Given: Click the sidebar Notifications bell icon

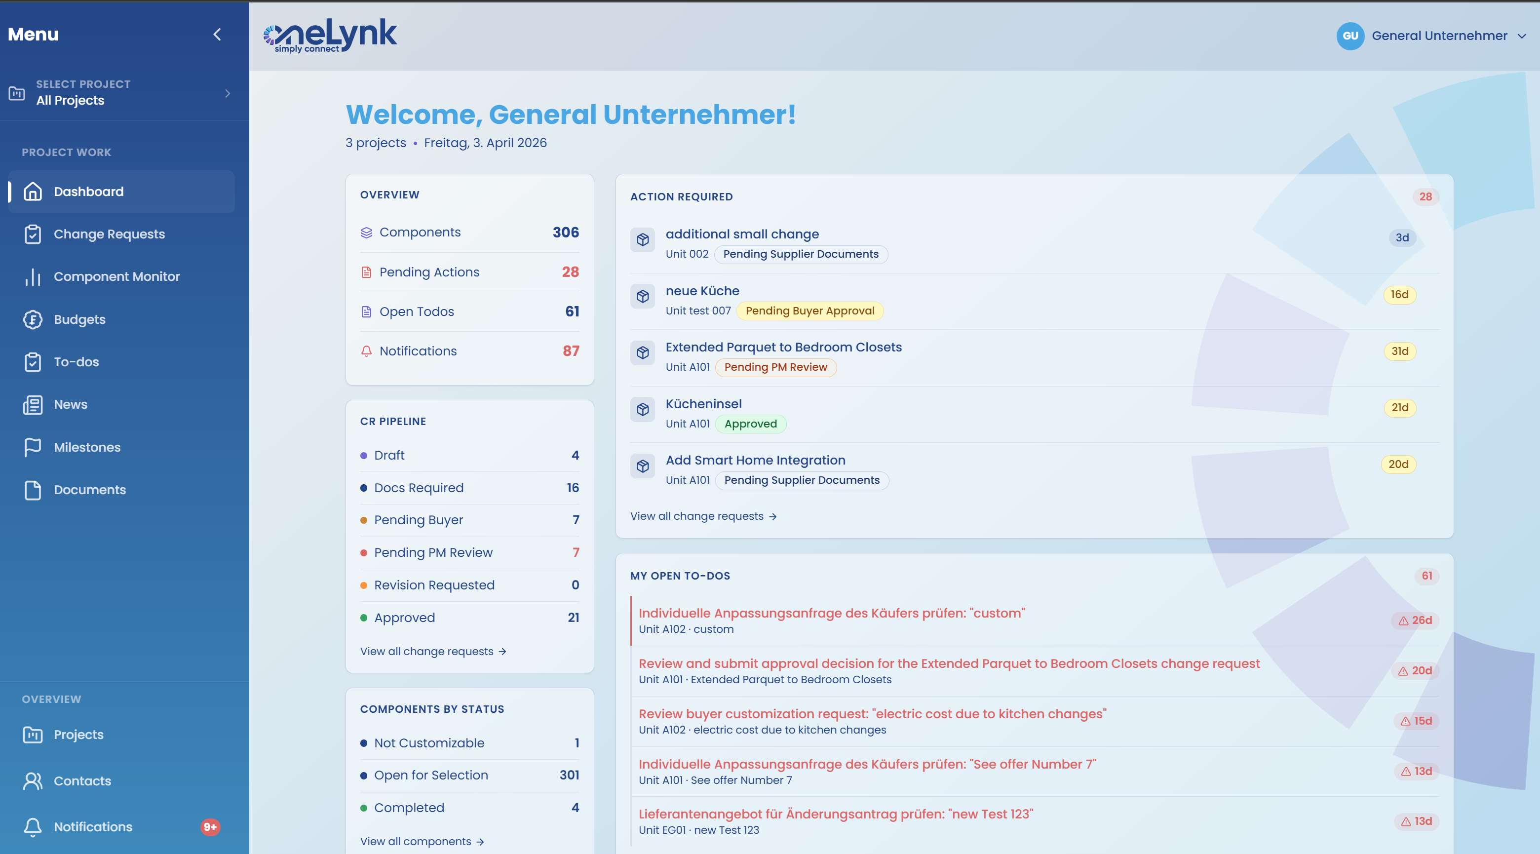Looking at the screenshot, I should click(x=33, y=827).
